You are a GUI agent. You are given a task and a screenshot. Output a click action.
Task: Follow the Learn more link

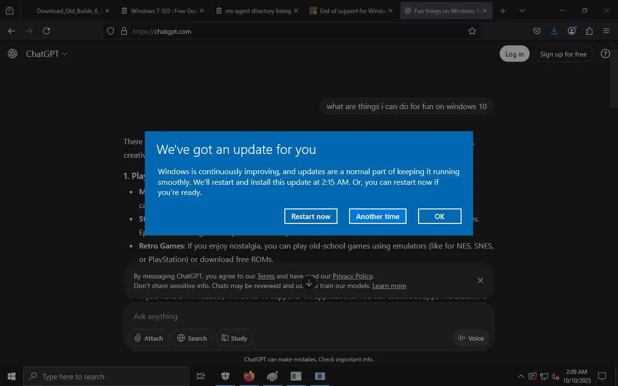point(389,286)
